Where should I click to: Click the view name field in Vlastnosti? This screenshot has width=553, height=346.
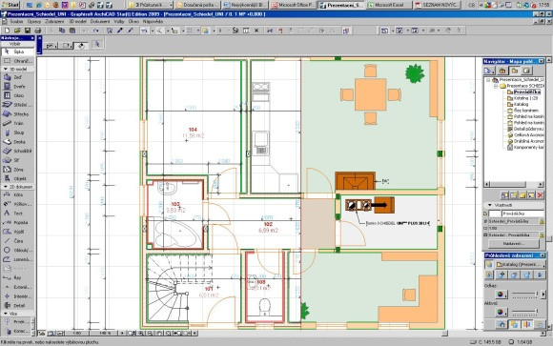pyautogui.click(x=522, y=214)
